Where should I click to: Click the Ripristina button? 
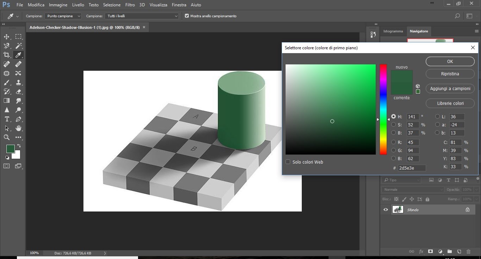pos(450,74)
